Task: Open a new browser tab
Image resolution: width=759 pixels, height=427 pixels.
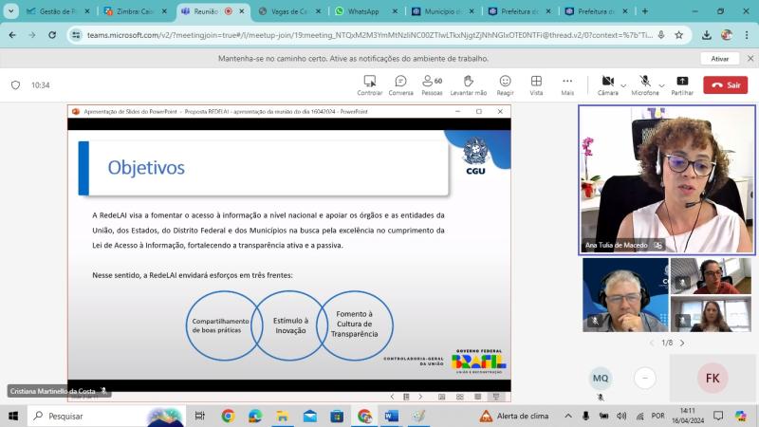Action: coord(645,10)
